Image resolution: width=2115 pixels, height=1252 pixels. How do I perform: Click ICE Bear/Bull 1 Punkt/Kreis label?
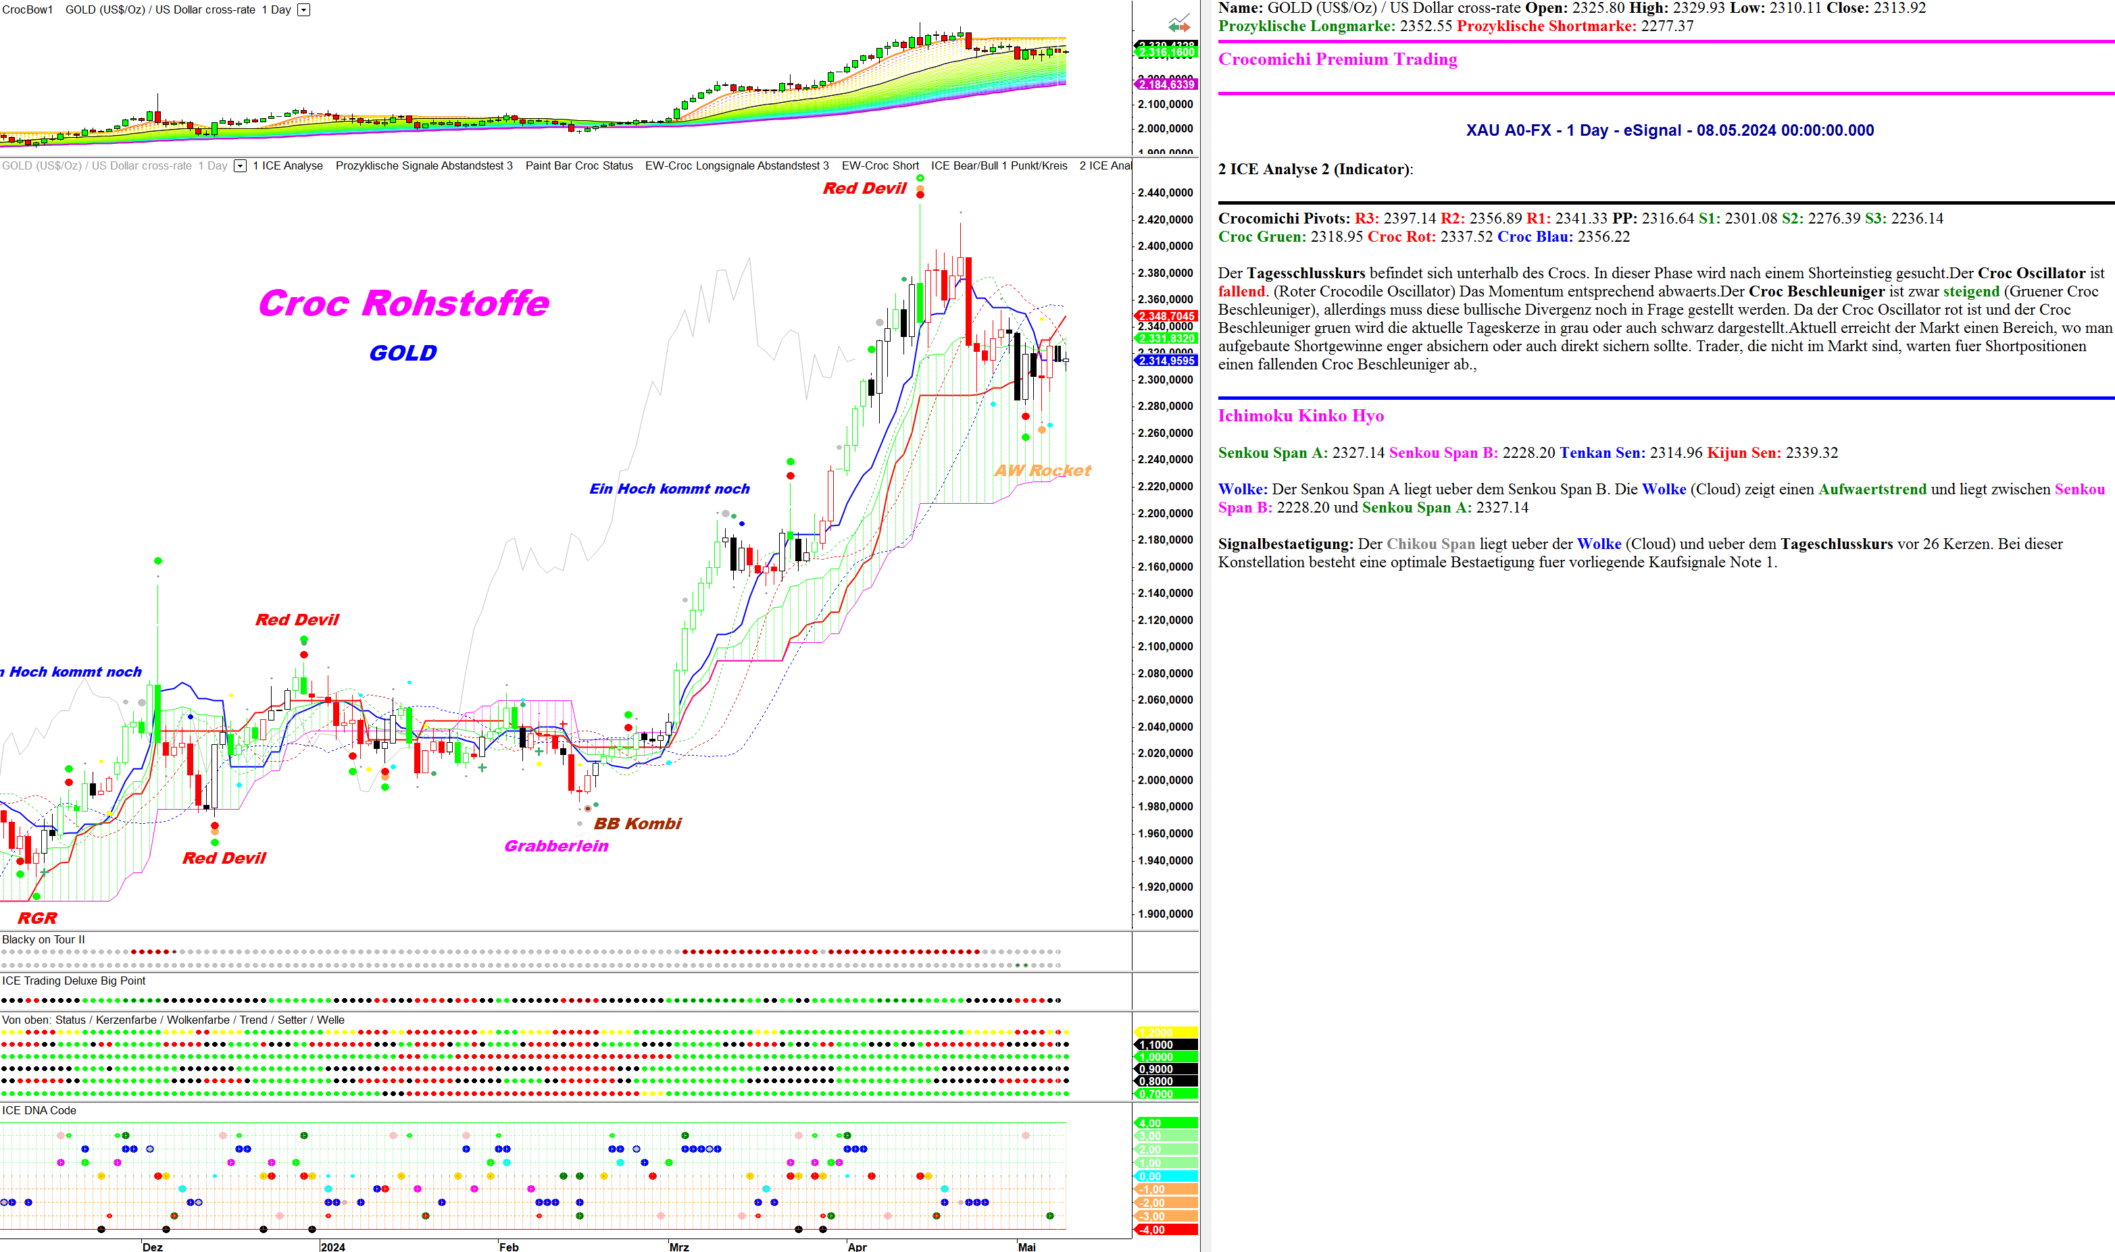point(999,166)
